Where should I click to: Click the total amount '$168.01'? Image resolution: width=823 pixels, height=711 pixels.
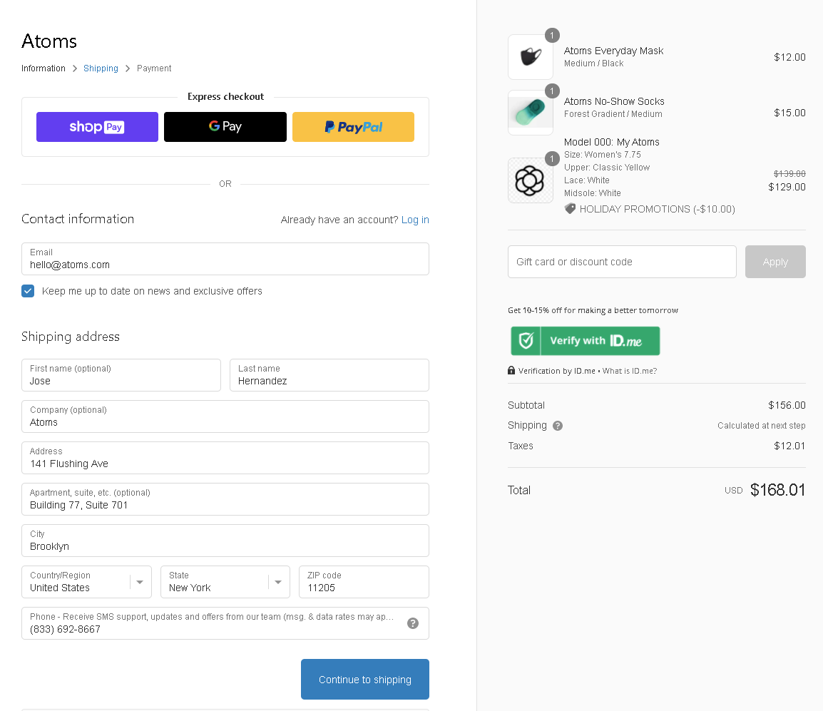(778, 490)
